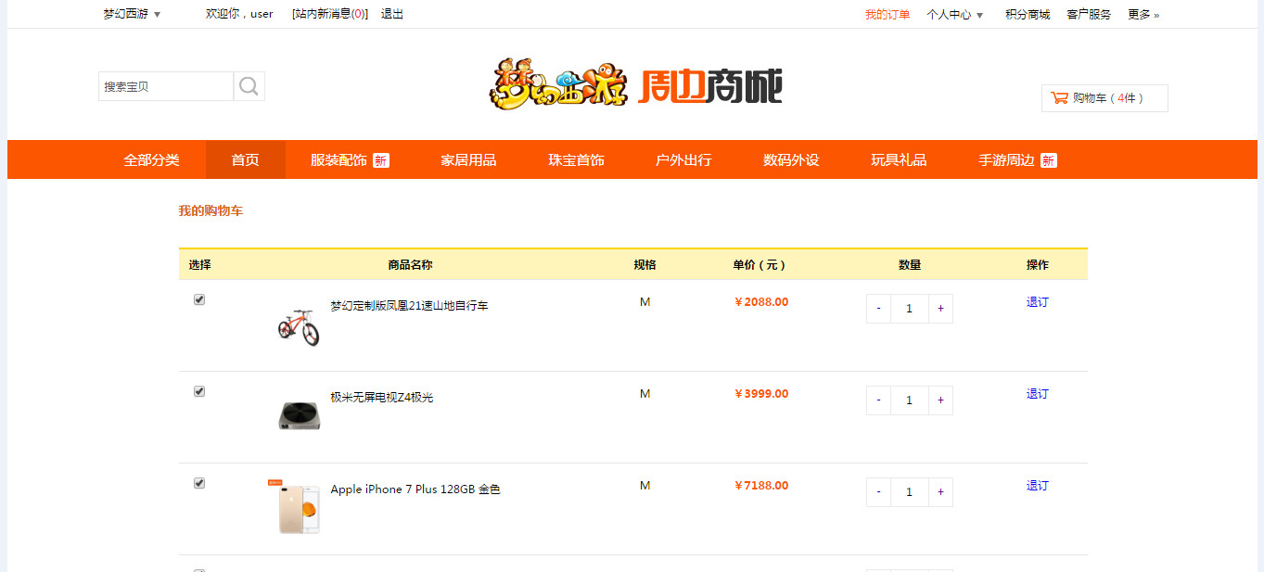Click the 新 badge beside 手游周边
Image resolution: width=1264 pixels, height=572 pixels.
[1049, 160]
